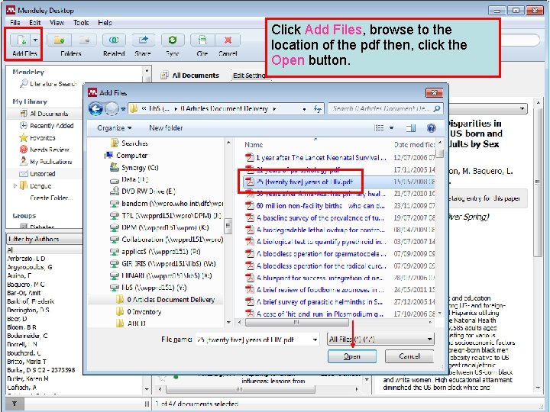The image size is (550, 412).
Task: Click the Forward arrow in Add Files dialog
Action: coord(112,109)
